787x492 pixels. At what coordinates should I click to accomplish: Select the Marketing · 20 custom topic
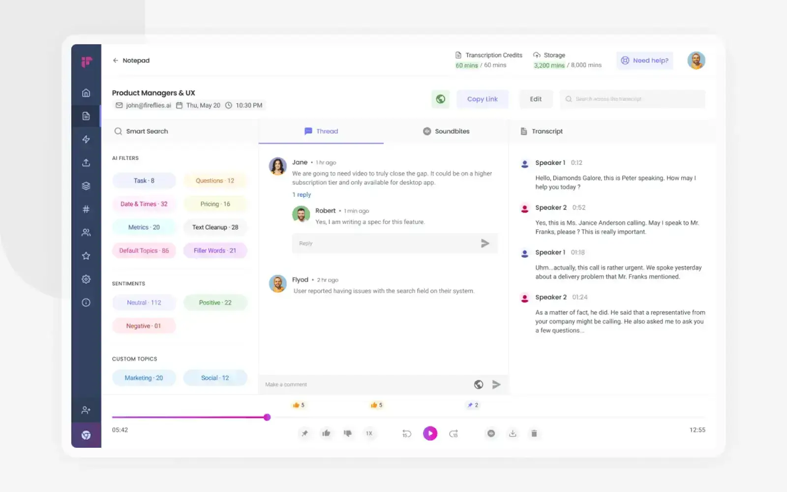point(144,378)
